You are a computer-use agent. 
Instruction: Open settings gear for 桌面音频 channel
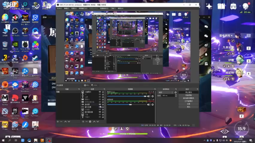point(153,105)
